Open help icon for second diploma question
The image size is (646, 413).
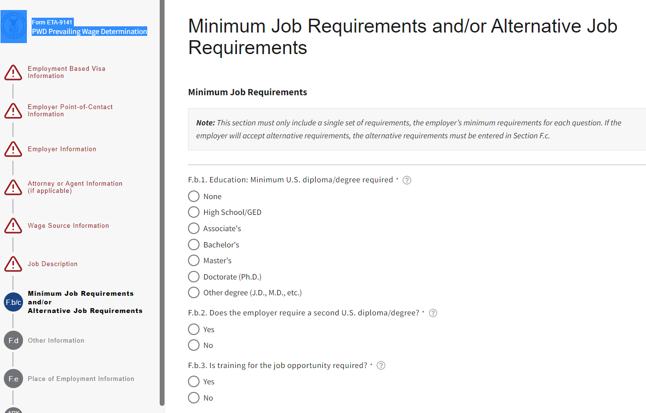433,313
